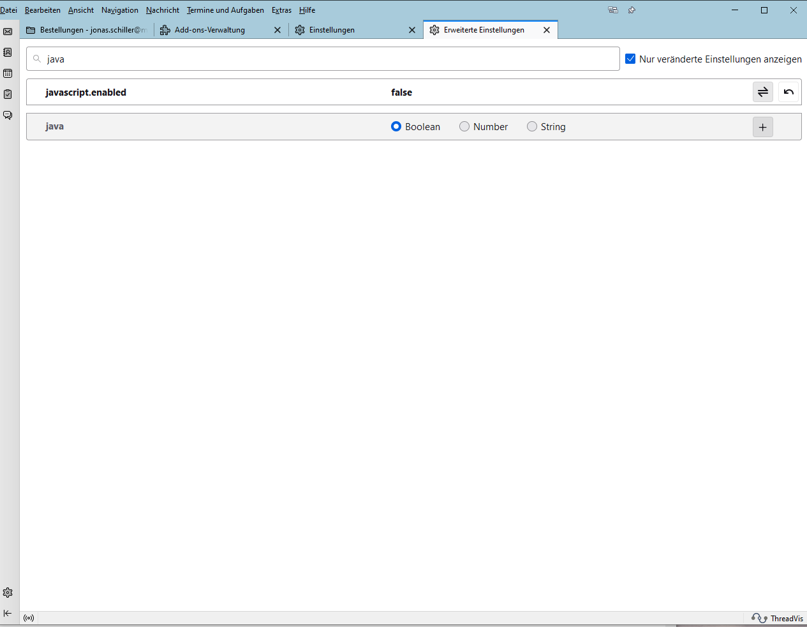Toggle the javascript.enabled preference value

(762, 92)
